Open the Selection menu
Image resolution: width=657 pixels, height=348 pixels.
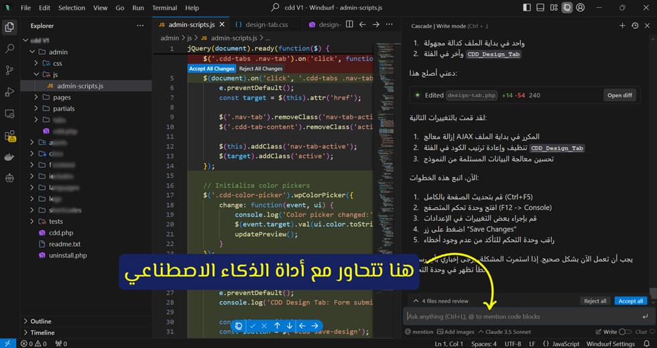72,7
